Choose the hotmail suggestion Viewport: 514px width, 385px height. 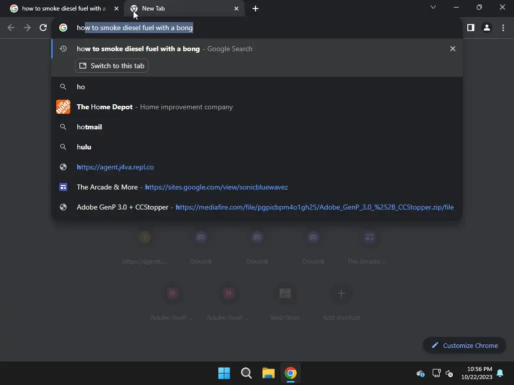tap(257, 127)
